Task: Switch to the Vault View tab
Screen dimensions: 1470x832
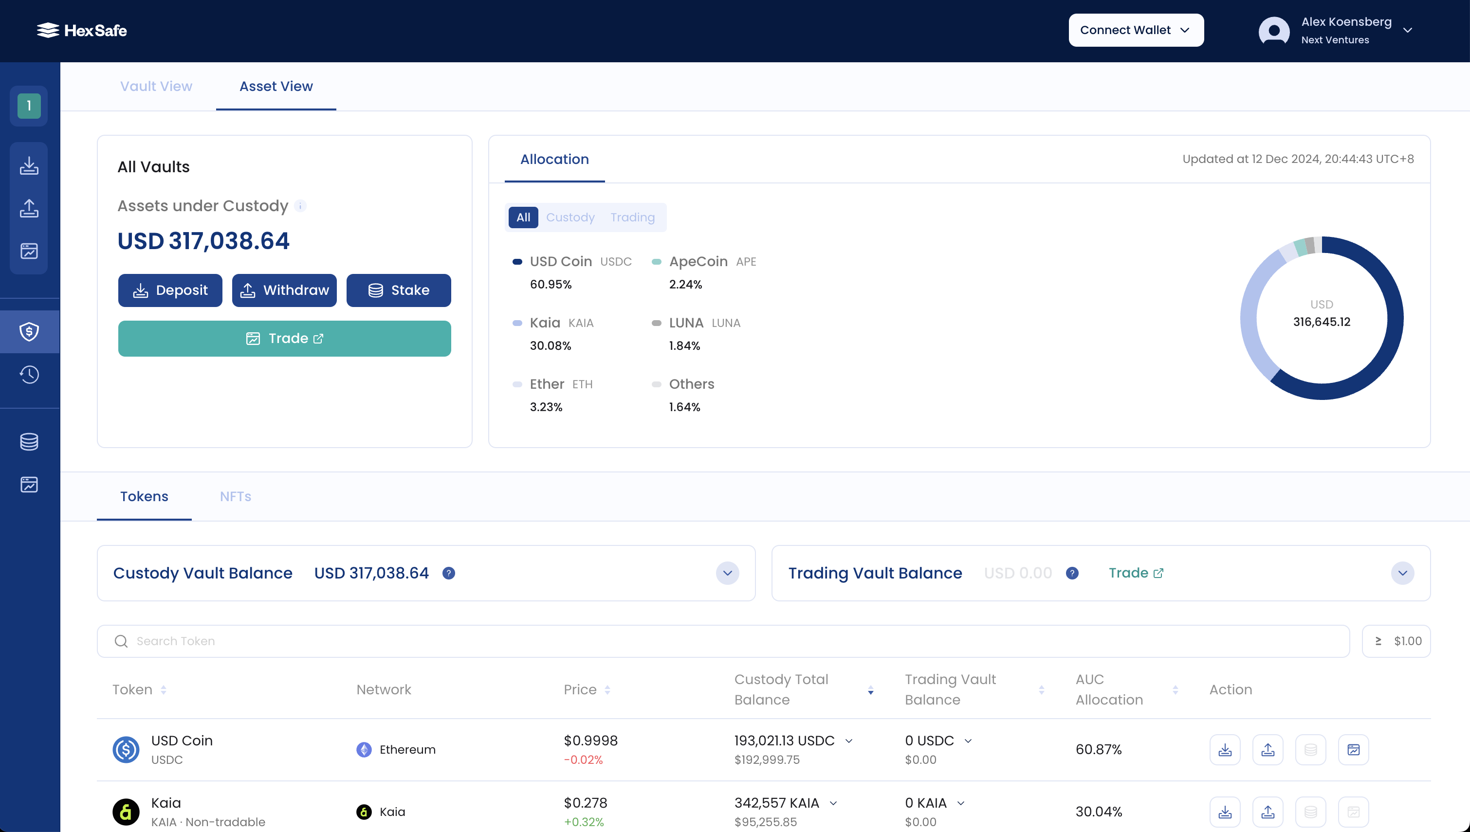Action: (x=156, y=86)
